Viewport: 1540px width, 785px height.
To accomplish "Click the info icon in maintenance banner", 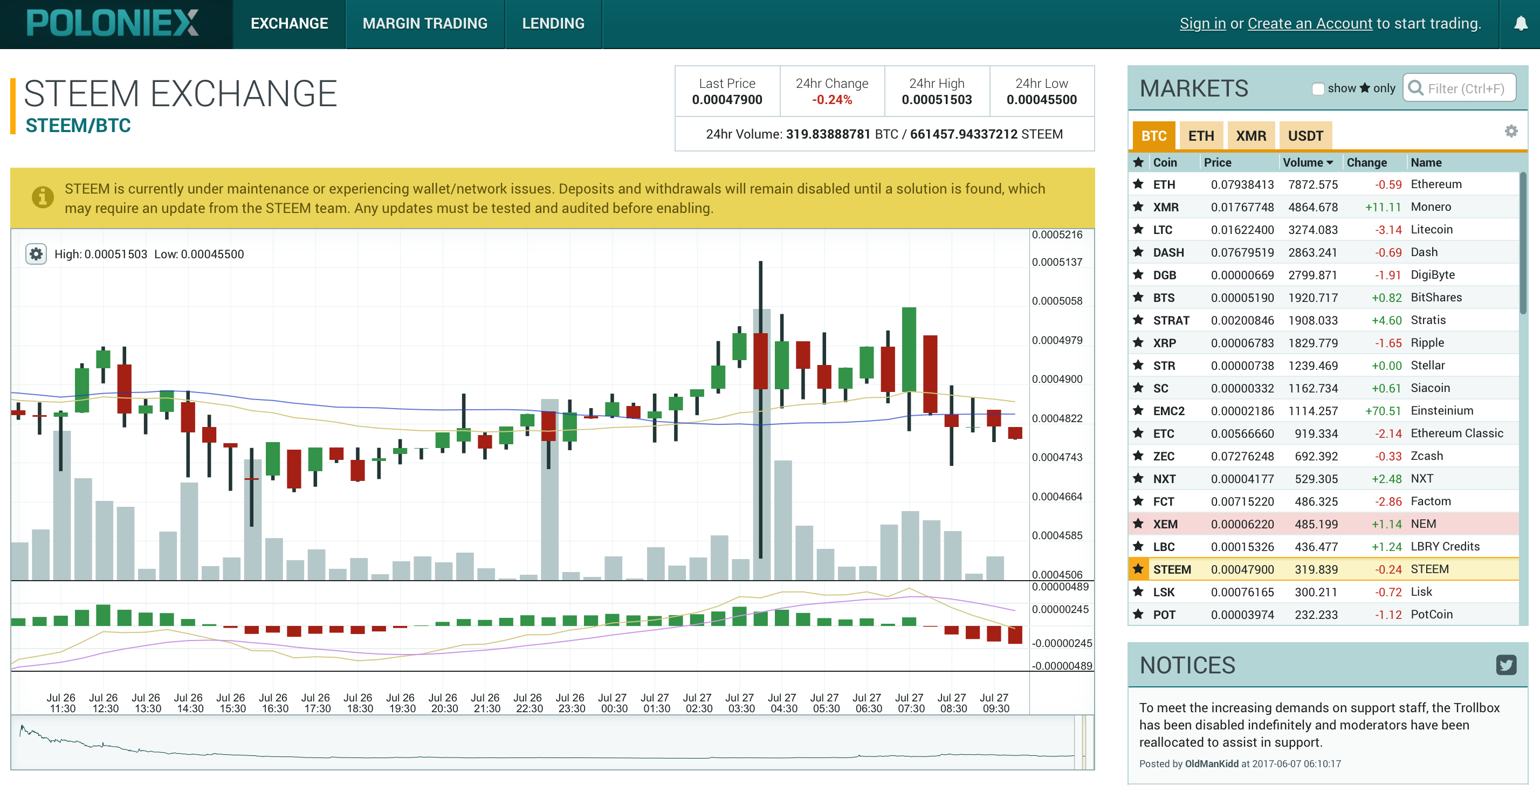I will click(x=43, y=197).
